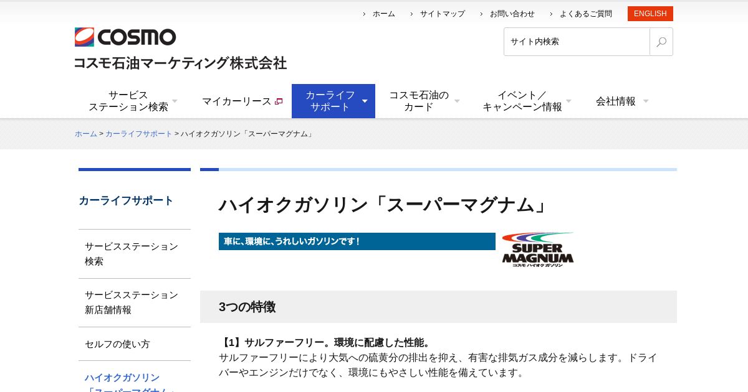748x392 pixels.
Task: Open sidebar item セルフの使い方
Action: (x=135, y=344)
